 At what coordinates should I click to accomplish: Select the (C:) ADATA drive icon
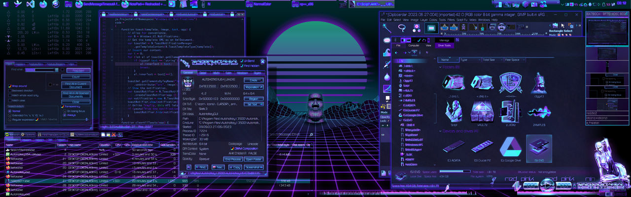pos(454,147)
